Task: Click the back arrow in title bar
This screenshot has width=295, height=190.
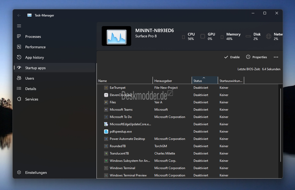Action: (19, 15)
